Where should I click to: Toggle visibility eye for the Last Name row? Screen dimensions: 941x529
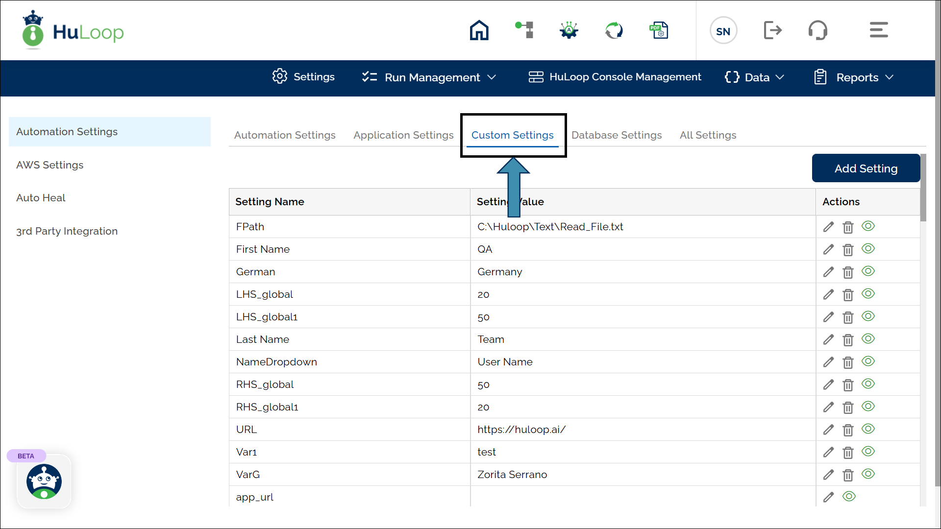click(868, 339)
